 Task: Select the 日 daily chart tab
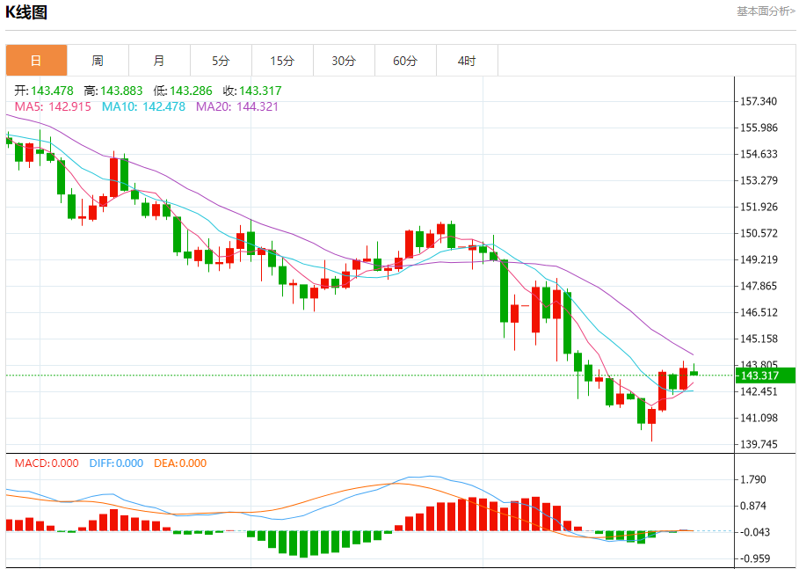click(x=36, y=61)
